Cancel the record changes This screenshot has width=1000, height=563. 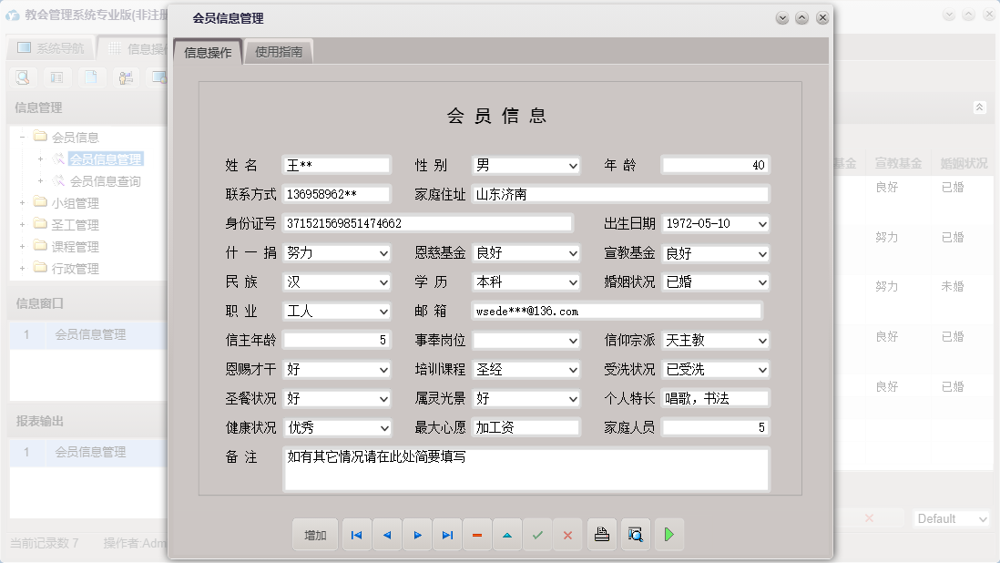(566, 535)
